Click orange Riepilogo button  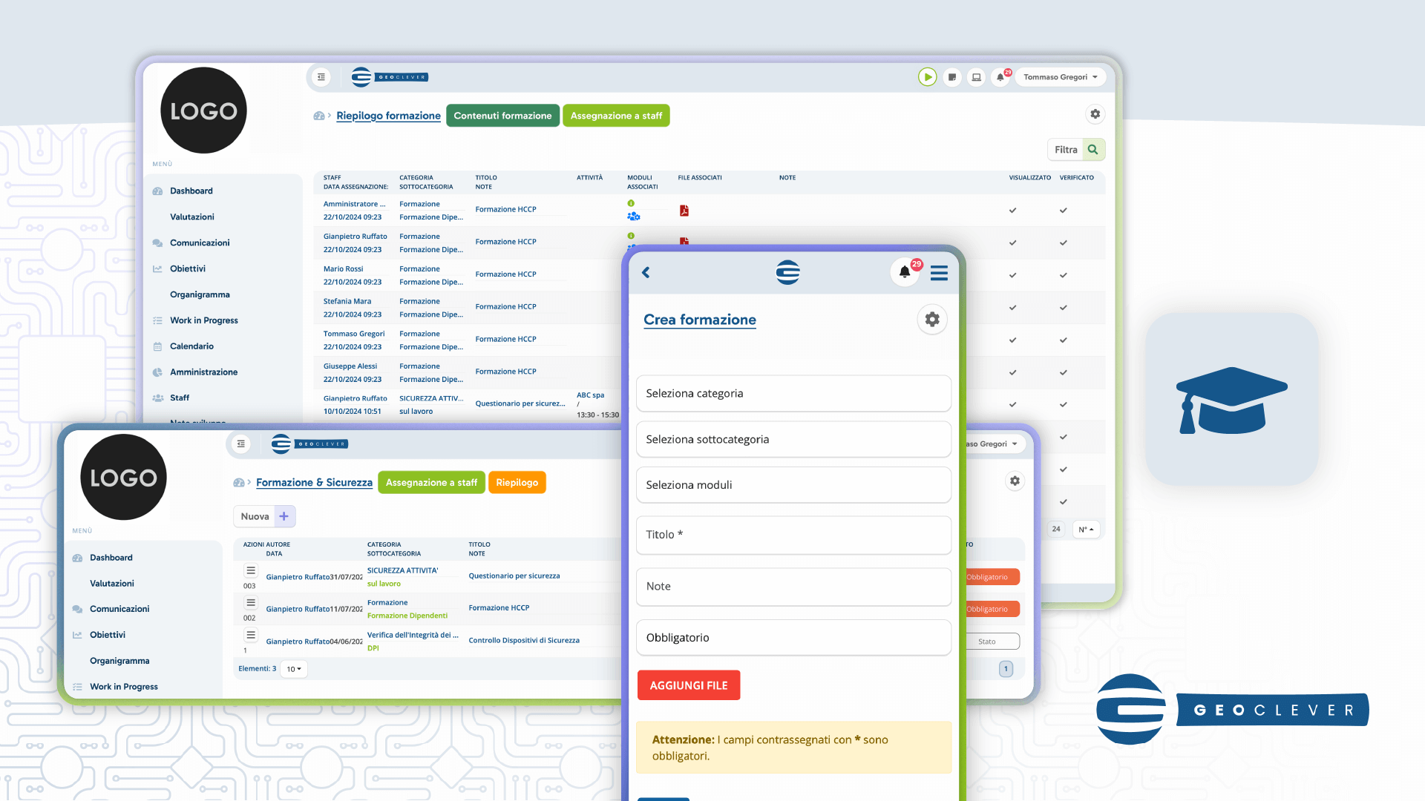(x=517, y=483)
